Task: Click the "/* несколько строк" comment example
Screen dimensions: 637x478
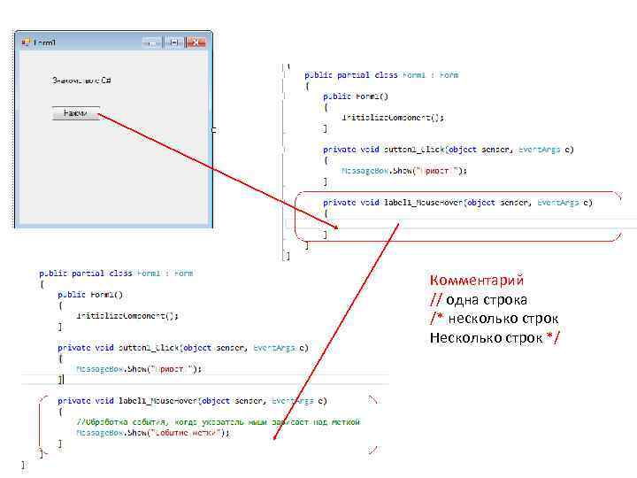Action: pyautogui.click(x=495, y=319)
